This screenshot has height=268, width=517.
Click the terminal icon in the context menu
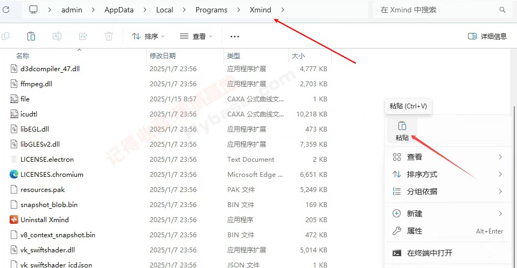click(x=397, y=253)
